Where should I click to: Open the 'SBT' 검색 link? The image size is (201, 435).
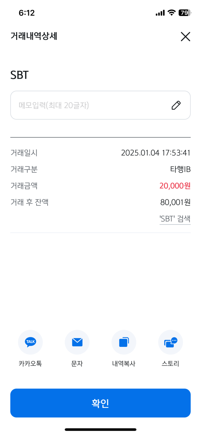pos(175,219)
